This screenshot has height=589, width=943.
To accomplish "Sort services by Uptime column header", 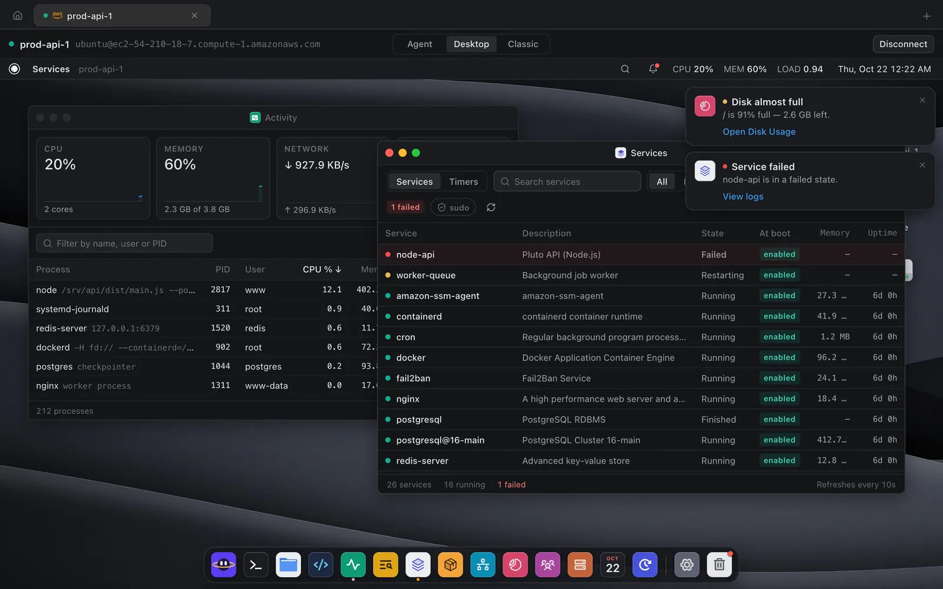I will pyautogui.click(x=882, y=233).
